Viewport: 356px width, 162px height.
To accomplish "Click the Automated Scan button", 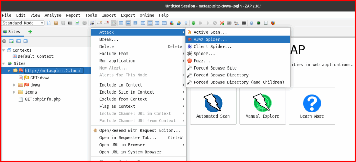I will (213, 106).
